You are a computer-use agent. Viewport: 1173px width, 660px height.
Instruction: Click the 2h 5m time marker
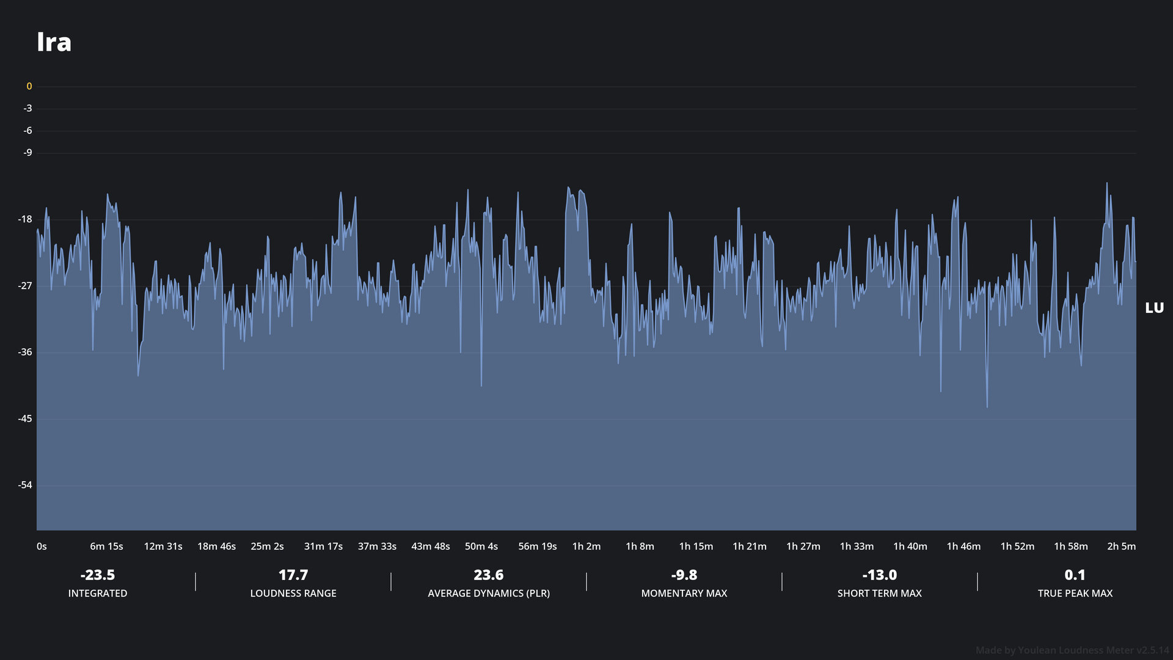[1122, 546]
